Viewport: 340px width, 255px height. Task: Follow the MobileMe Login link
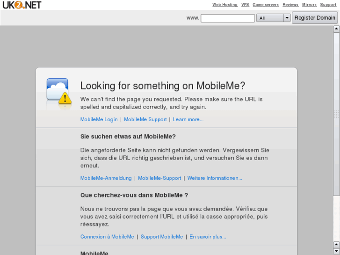pyautogui.click(x=99, y=119)
